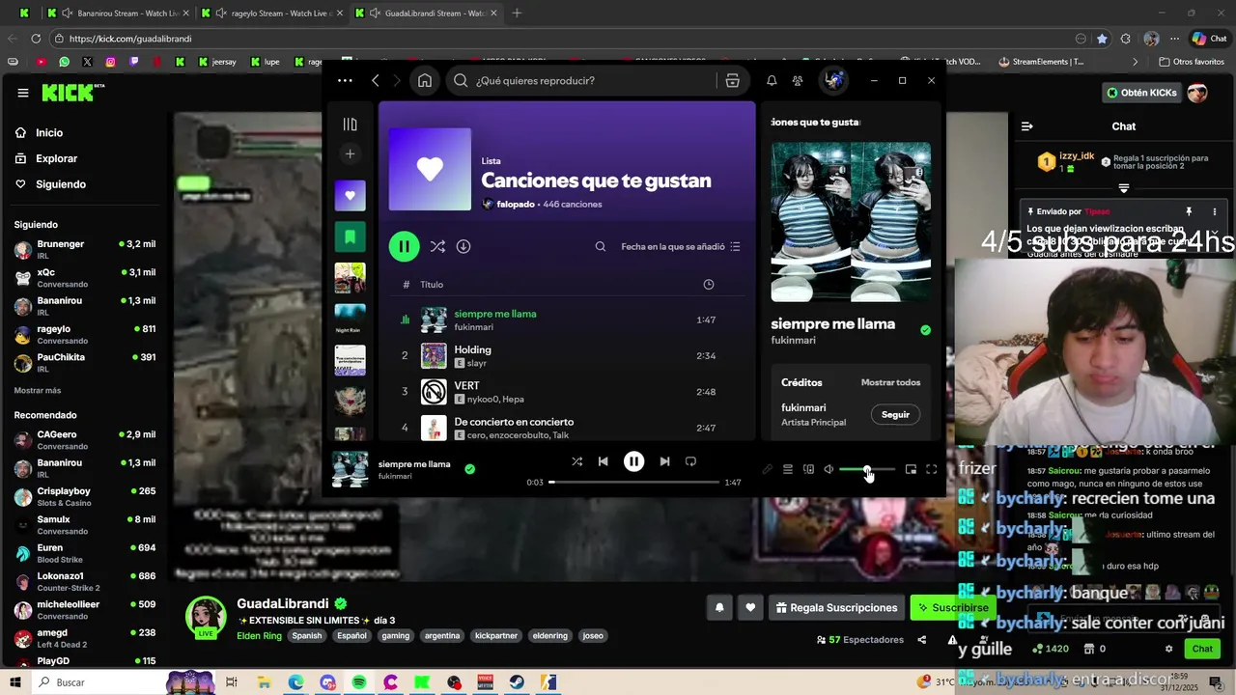Click browser address bar URL

[x=130, y=39]
